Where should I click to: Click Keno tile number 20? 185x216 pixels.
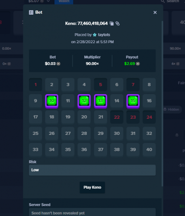click(x=84, y=117)
